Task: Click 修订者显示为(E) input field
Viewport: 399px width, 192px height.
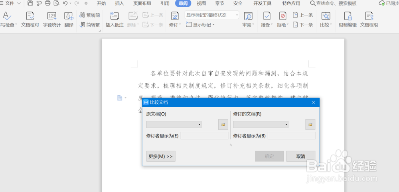Action: [x=204, y=135]
